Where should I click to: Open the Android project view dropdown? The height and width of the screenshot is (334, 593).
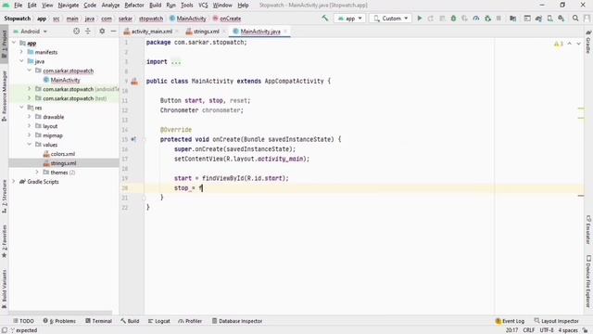point(31,31)
